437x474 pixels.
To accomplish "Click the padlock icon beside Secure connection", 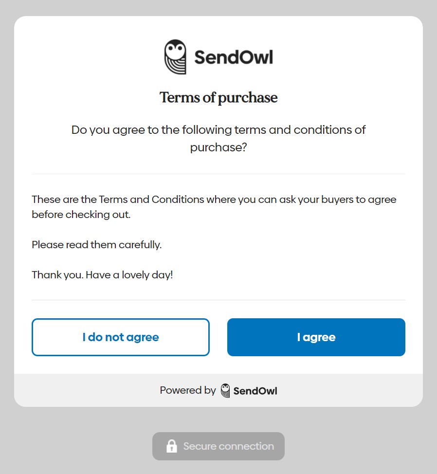I will 171,446.
